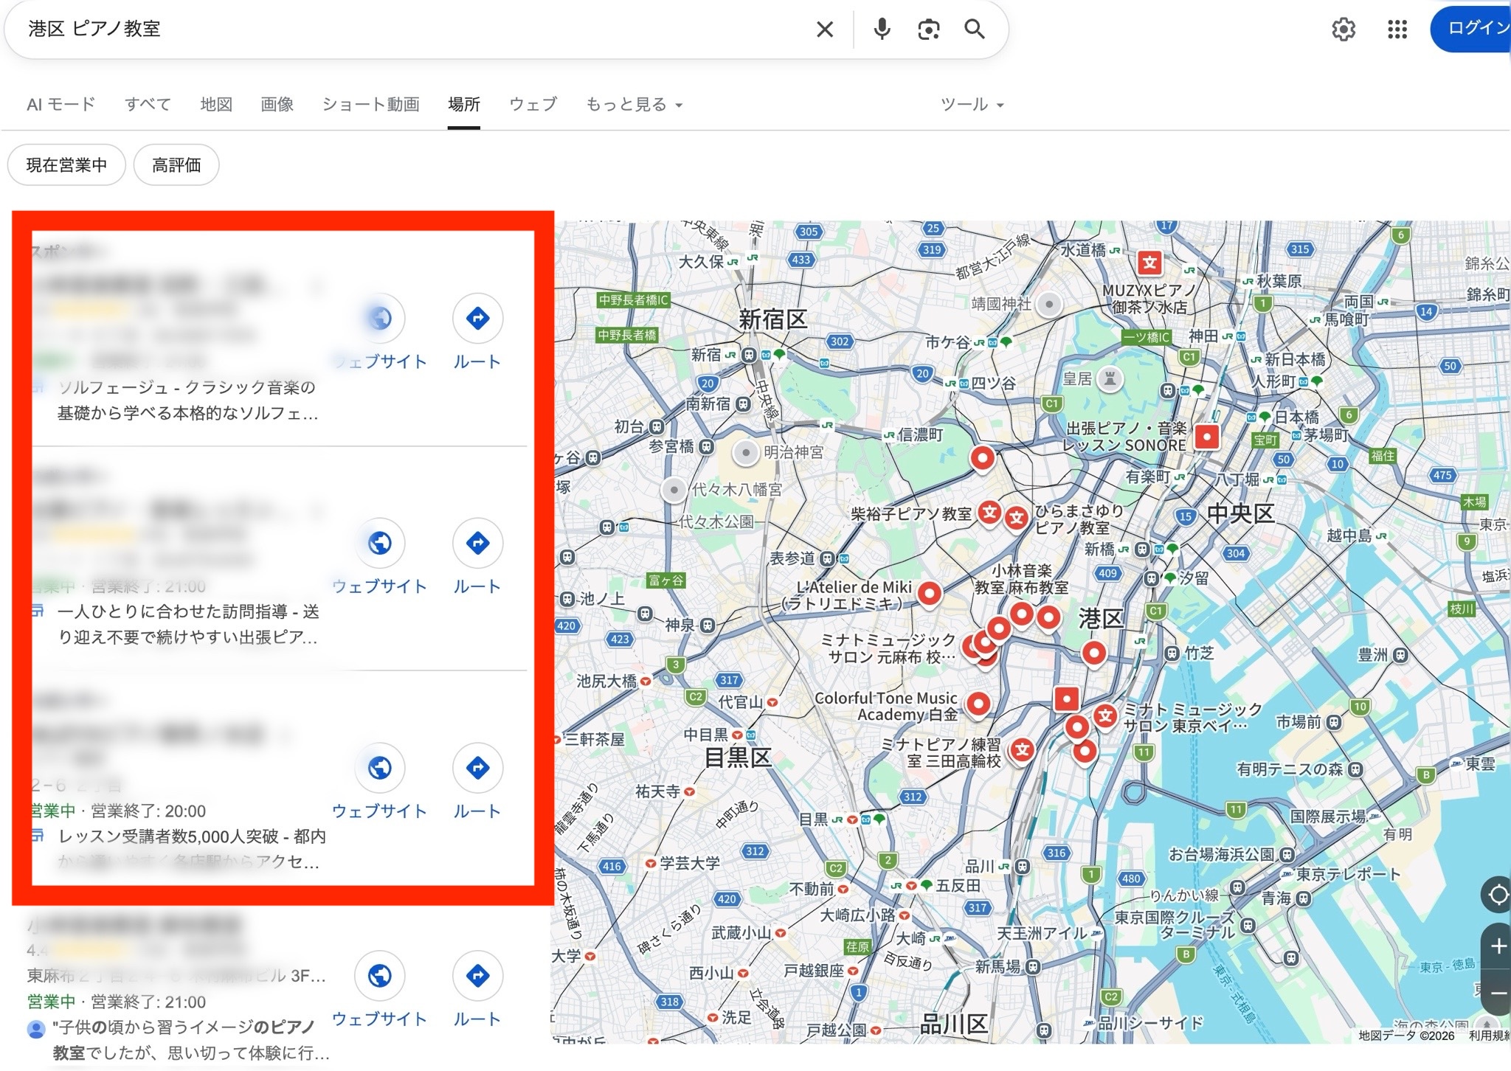Image resolution: width=1511 pixels, height=1071 pixels.
Task: Click the ログイン button
Action: coord(1470,29)
